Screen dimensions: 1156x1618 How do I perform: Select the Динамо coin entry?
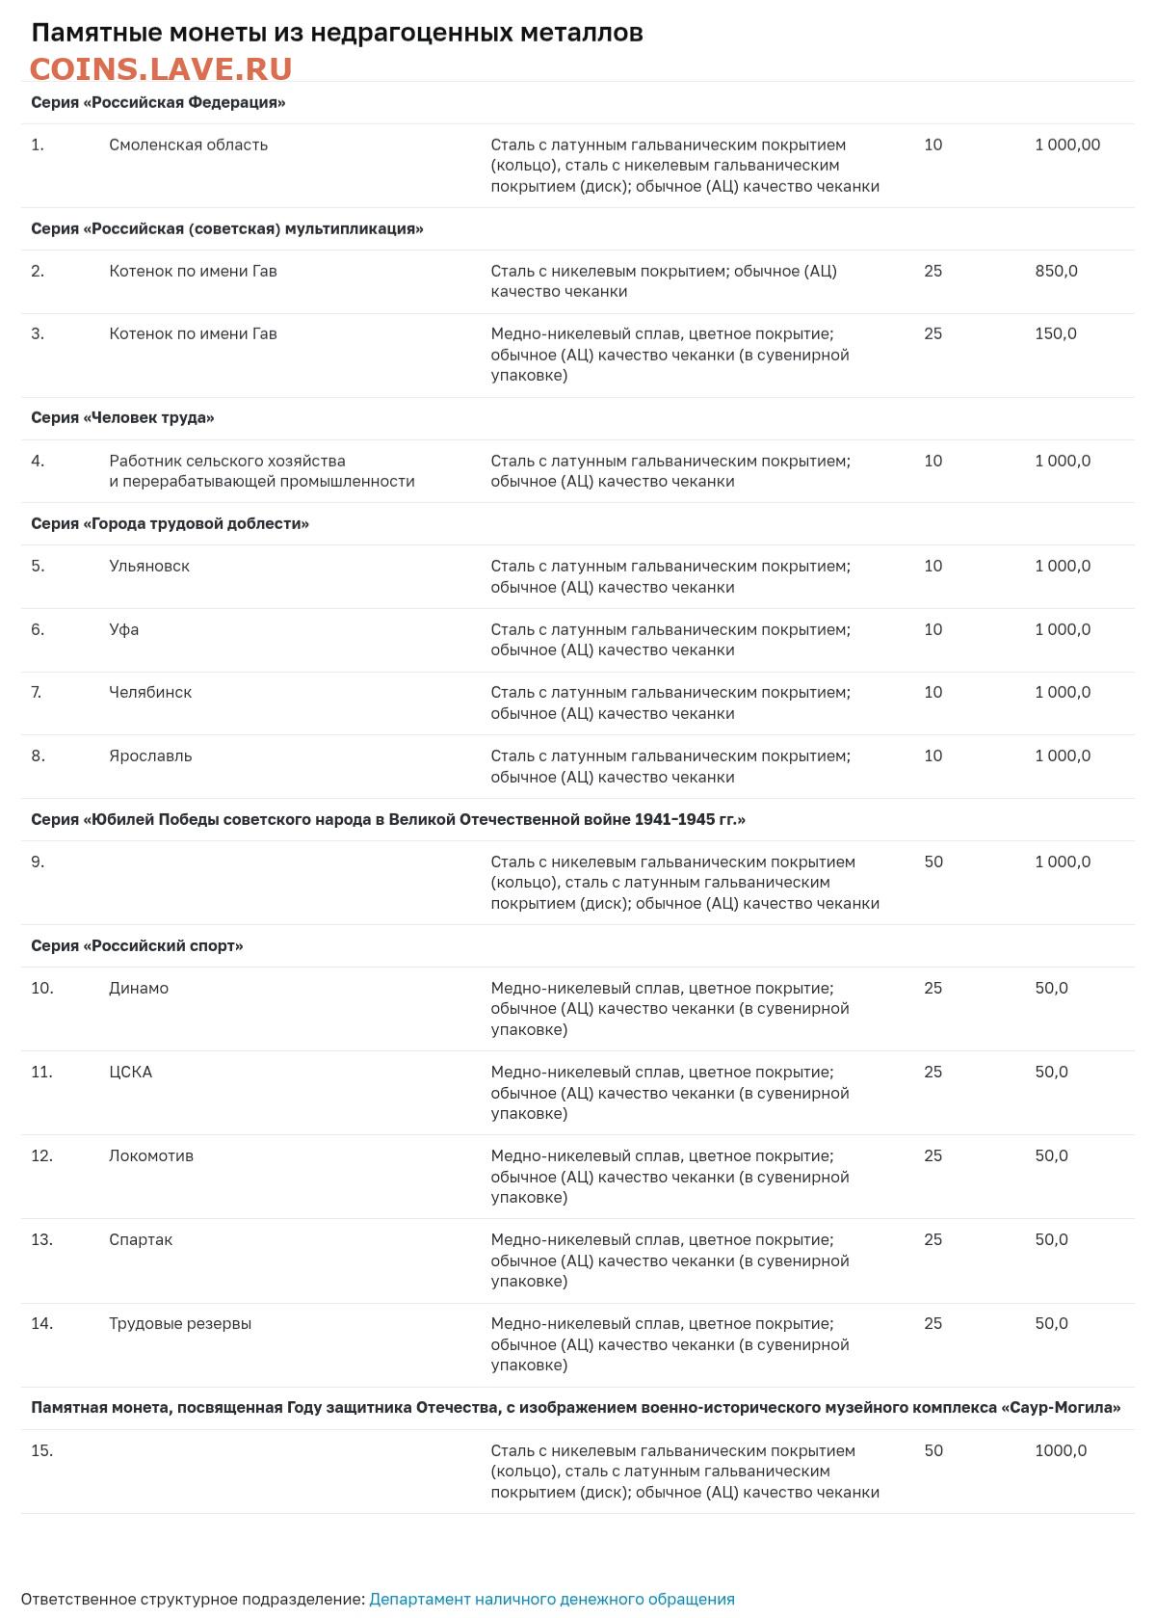tap(139, 988)
